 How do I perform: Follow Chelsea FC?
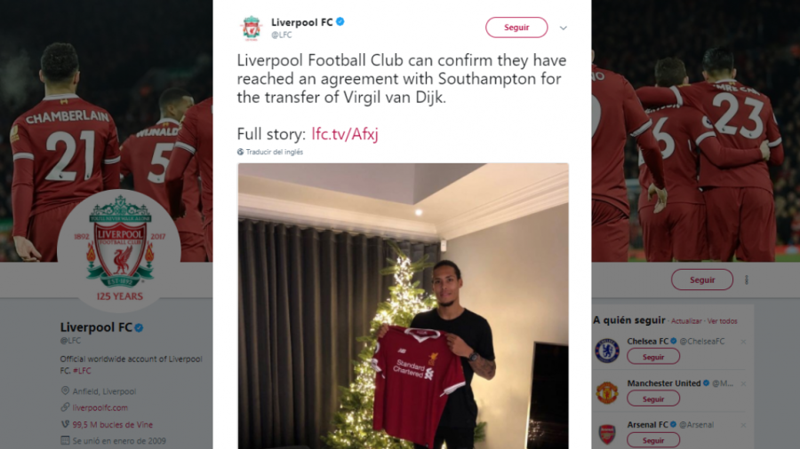[x=653, y=356]
